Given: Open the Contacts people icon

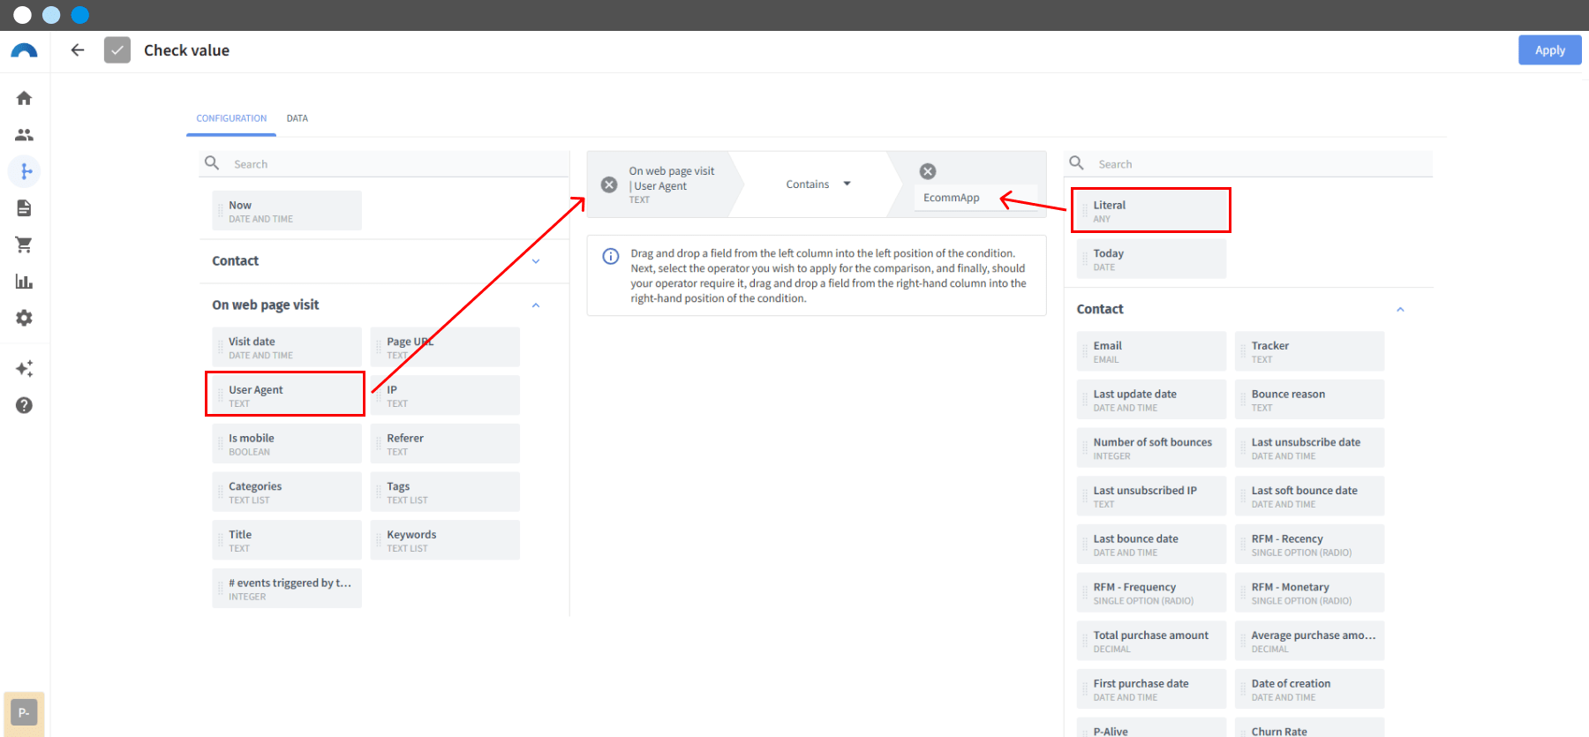Looking at the screenshot, I should tap(24, 135).
